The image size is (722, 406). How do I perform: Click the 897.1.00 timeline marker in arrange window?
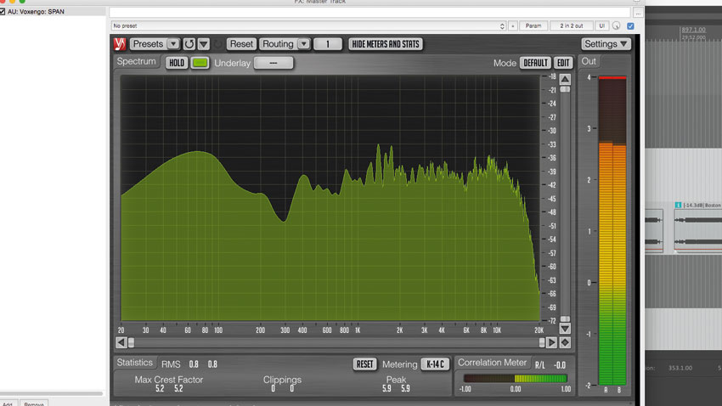[693, 30]
